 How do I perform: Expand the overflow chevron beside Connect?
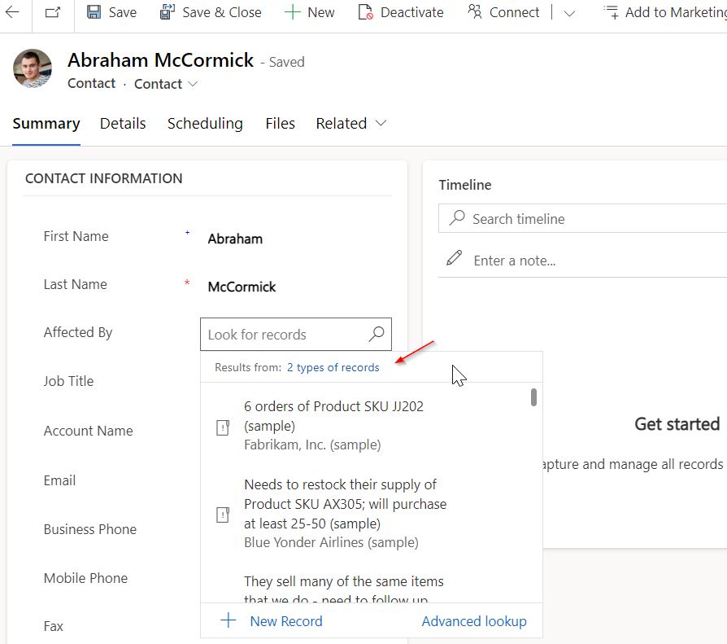pyautogui.click(x=569, y=14)
